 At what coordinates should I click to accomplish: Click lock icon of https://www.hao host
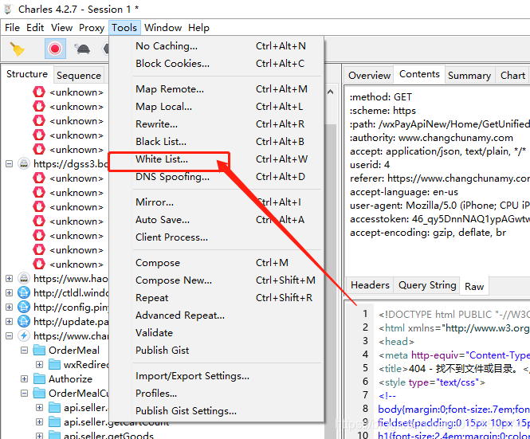tap(24, 279)
